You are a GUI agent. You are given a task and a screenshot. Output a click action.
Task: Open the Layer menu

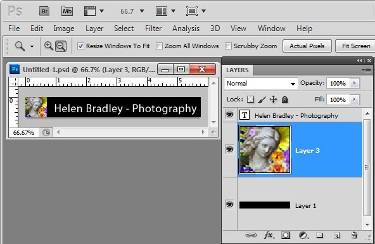pos(94,29)
